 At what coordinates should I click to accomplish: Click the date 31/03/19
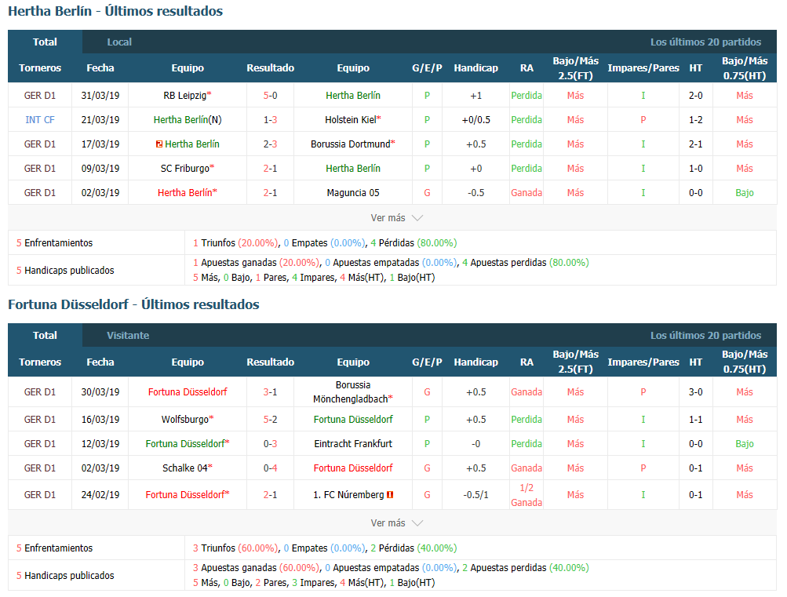[x=100, y=96]
